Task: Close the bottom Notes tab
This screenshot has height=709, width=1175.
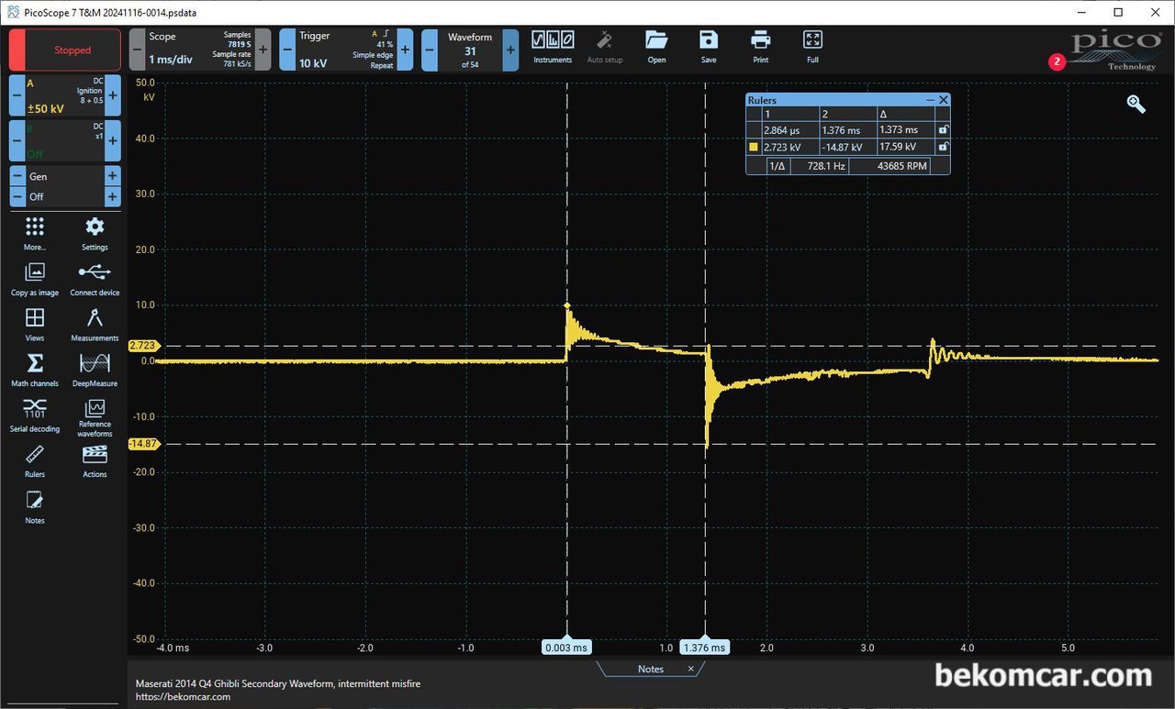Action: (691, 669)
